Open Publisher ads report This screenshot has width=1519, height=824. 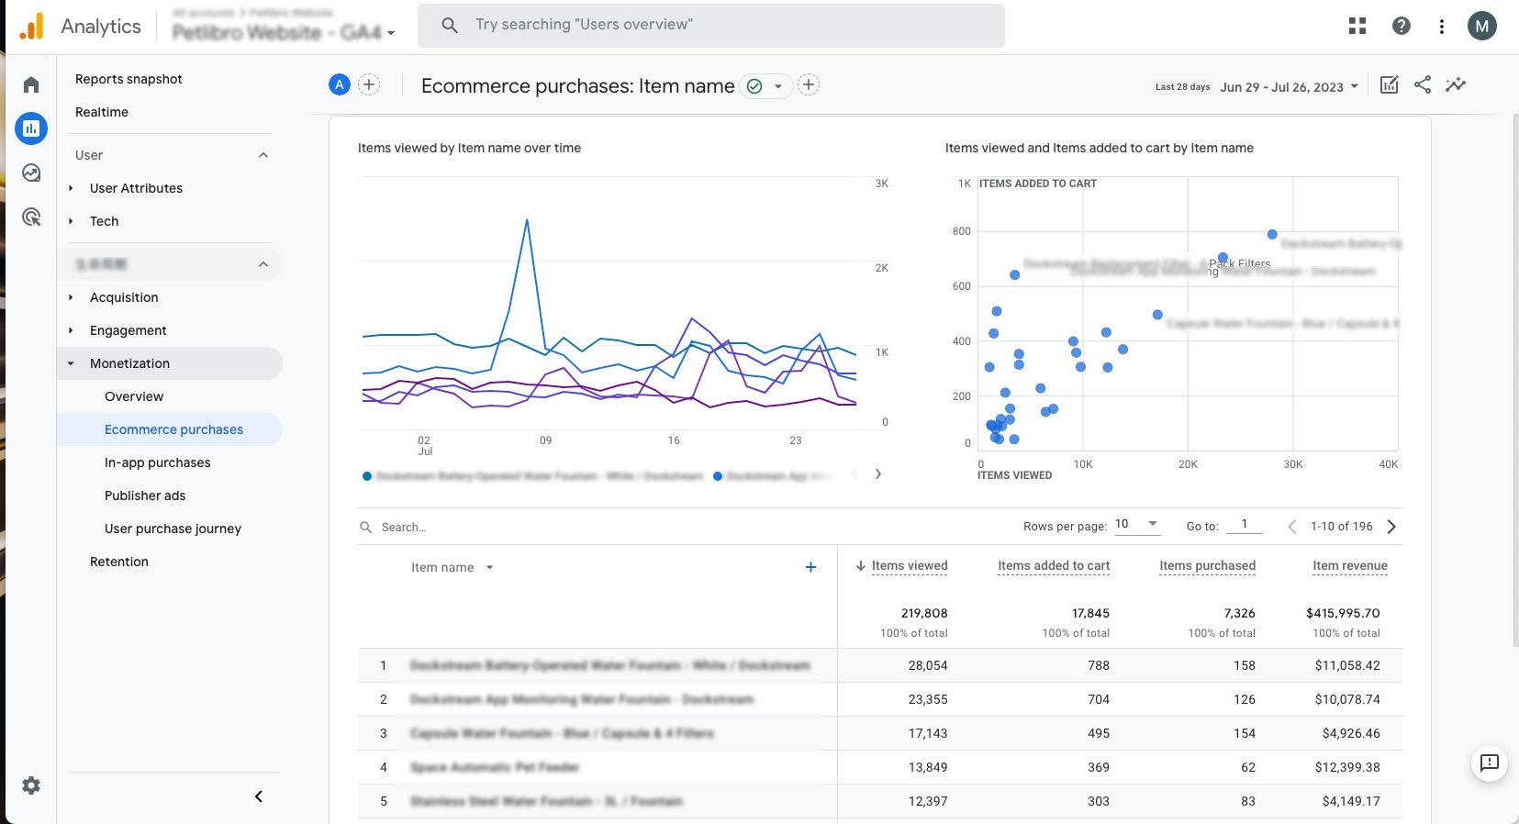point(145,496)
